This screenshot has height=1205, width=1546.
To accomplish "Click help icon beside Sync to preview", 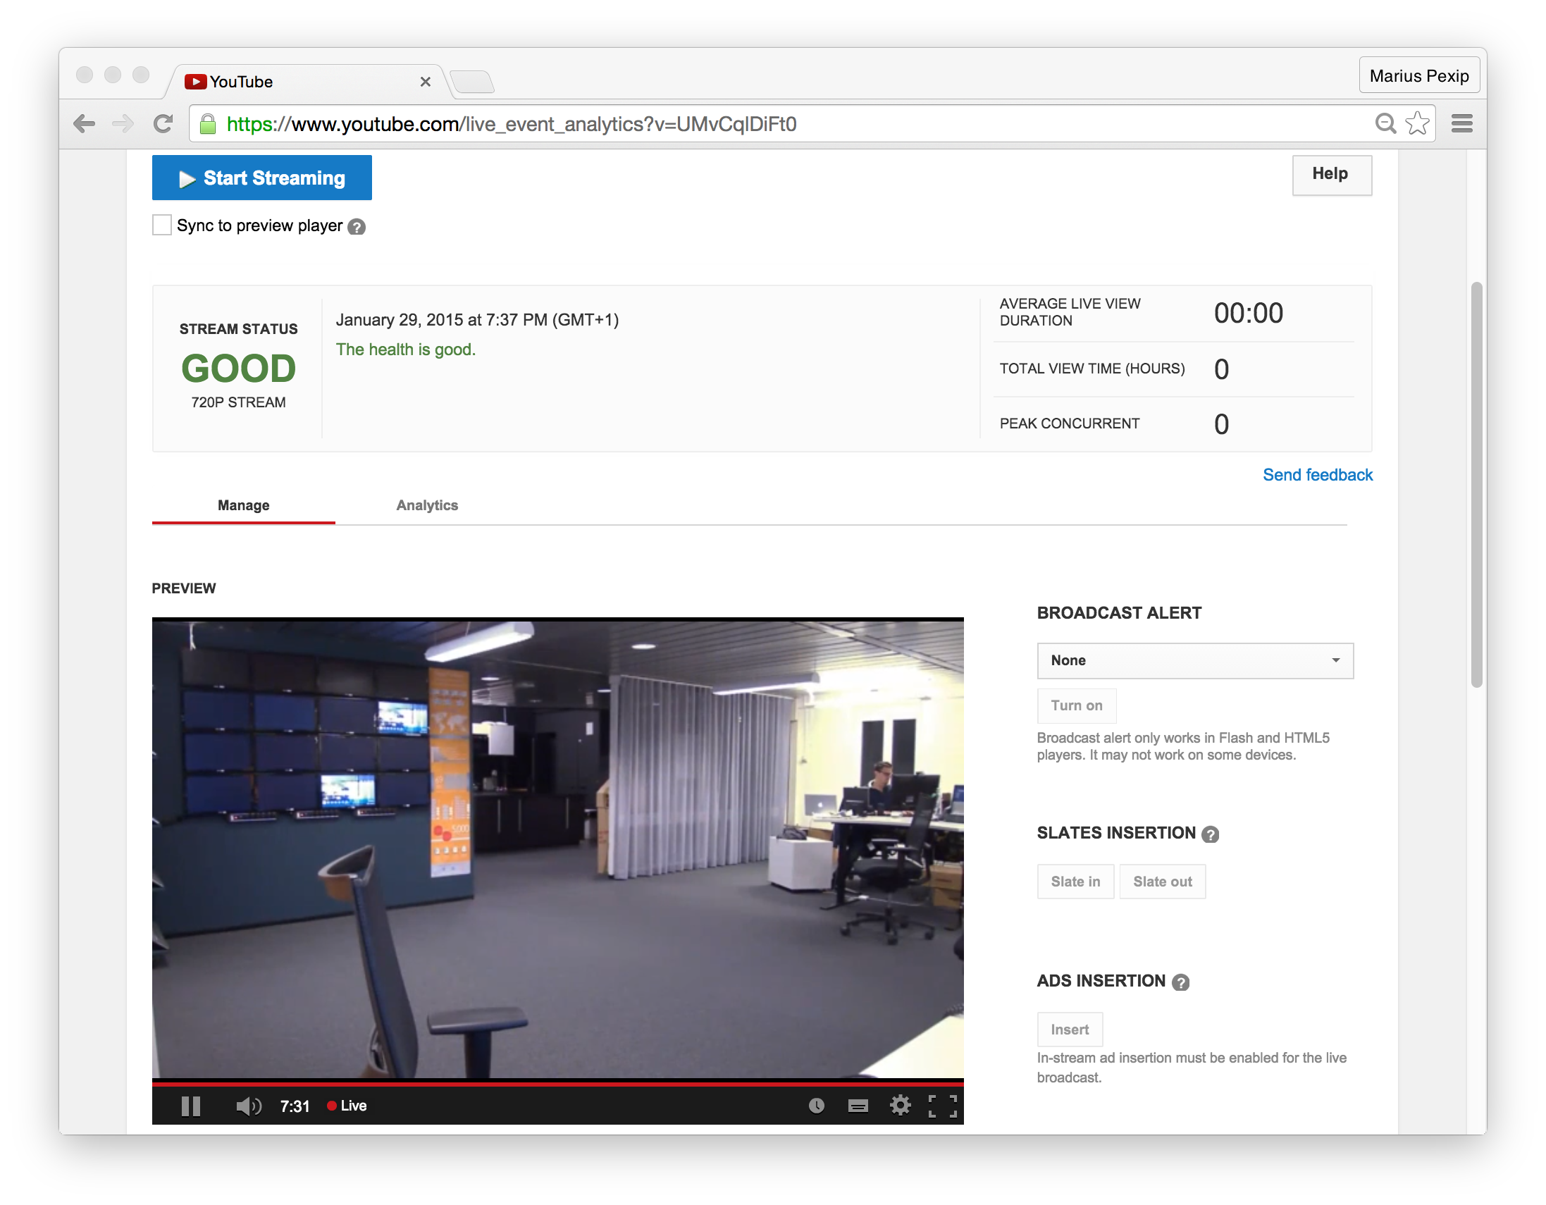I will click(357, 228).
